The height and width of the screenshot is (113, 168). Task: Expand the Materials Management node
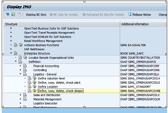click(x=20, y=99)
